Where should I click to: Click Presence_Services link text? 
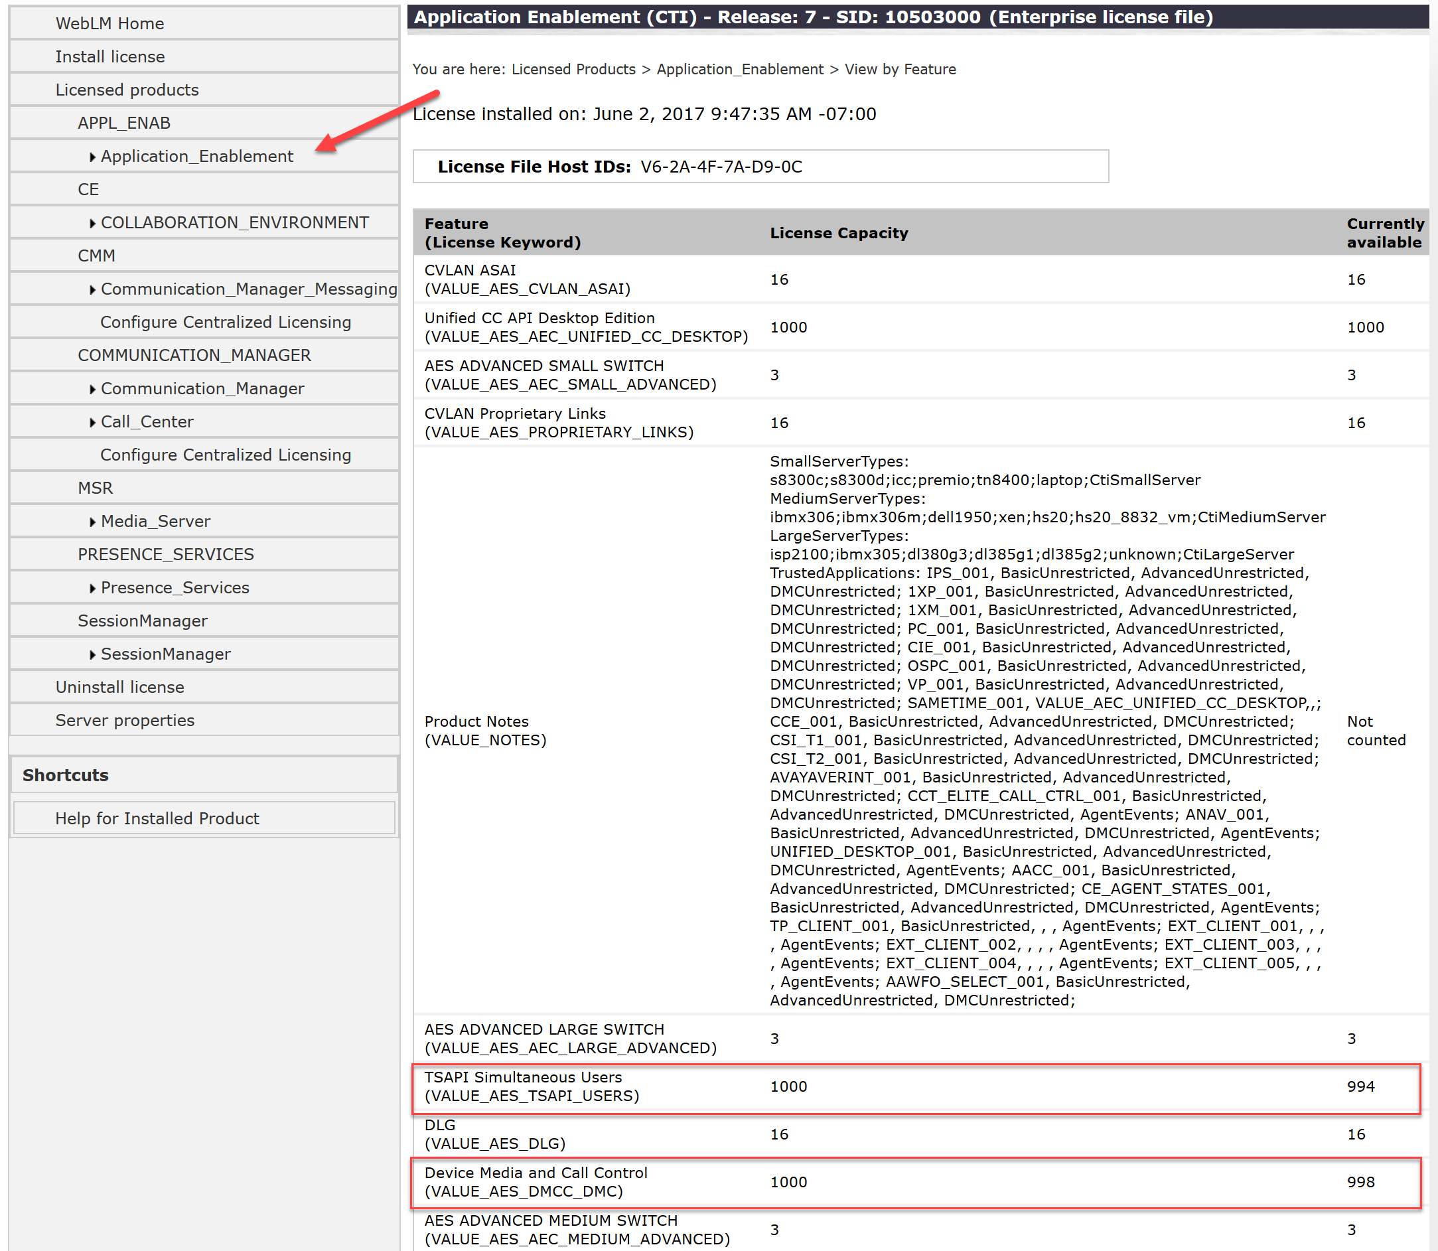pos(175,587)
